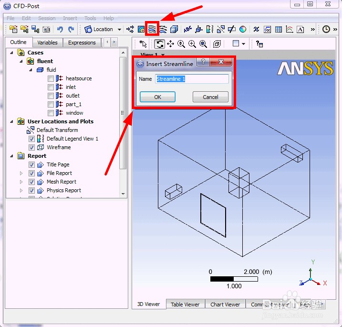
Task: Click the outline panel vertical scrollbar
Action: [123, 113]
